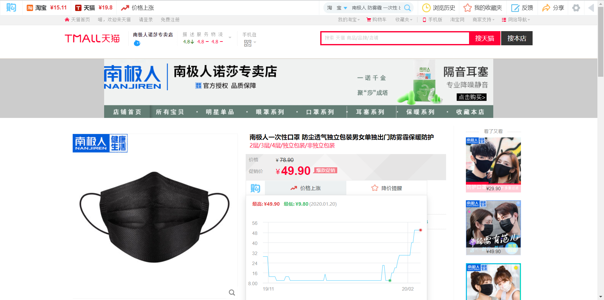The image size is (604, 300).
Task: Open 保暖系列 tab
Action: click(x=420, y=112)
